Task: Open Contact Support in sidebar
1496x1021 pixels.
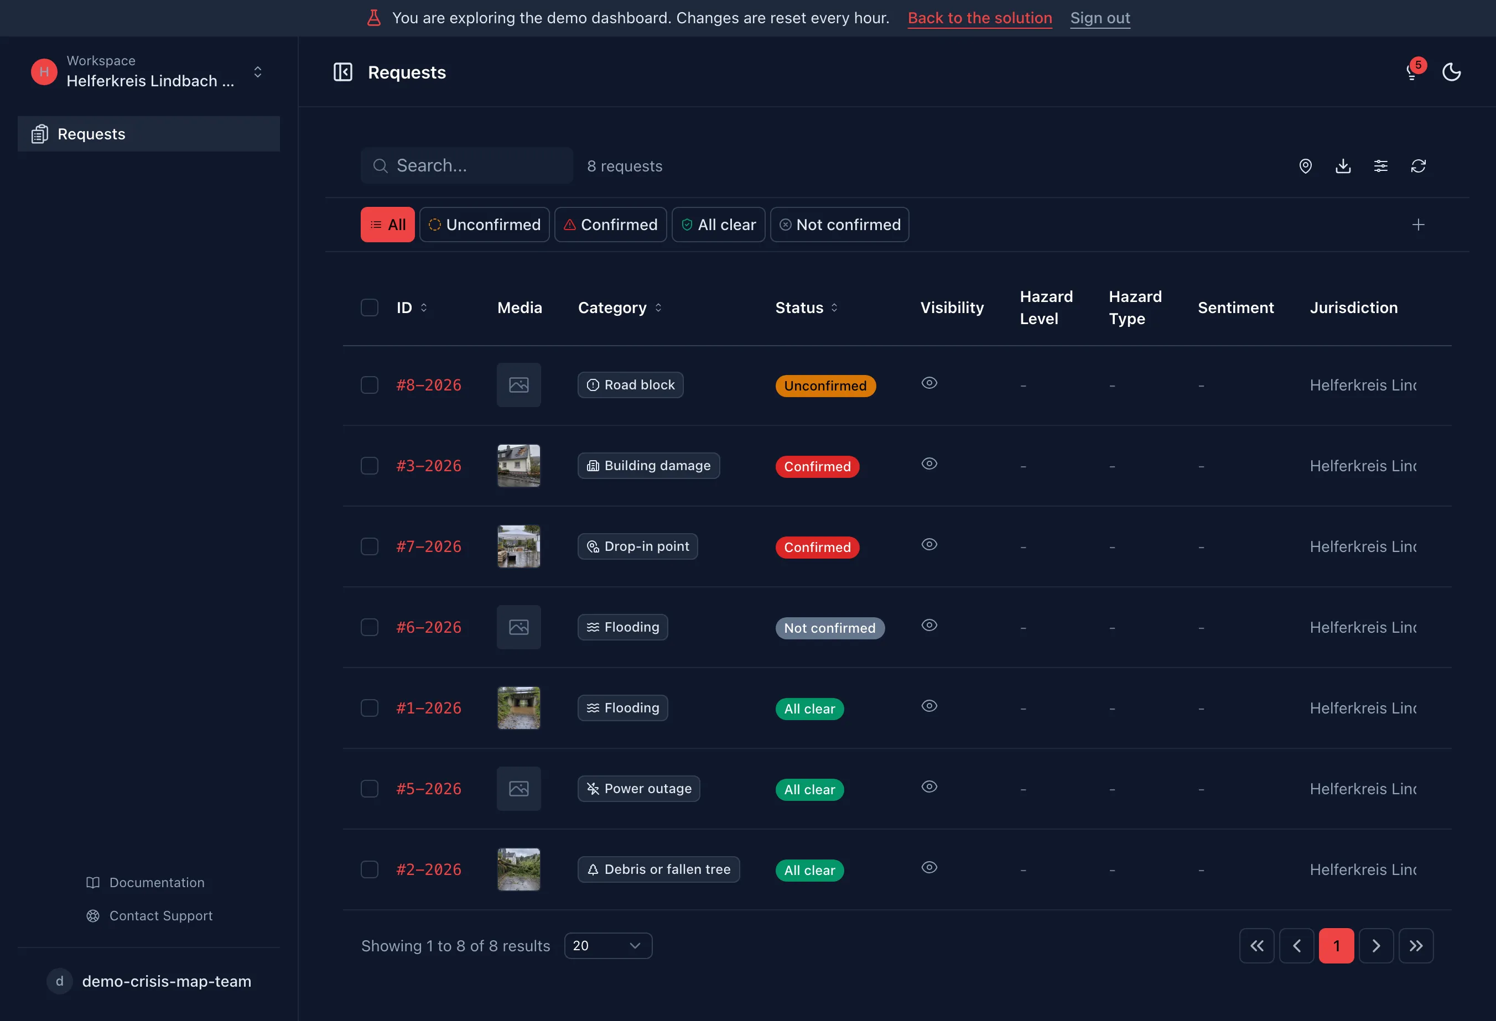Action: (149, 915)
